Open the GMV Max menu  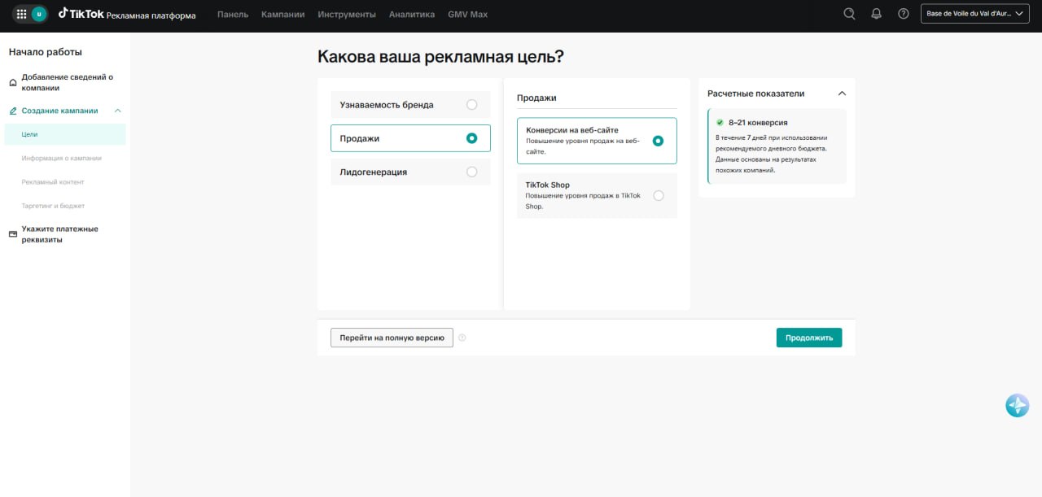(x=467, y=15)
